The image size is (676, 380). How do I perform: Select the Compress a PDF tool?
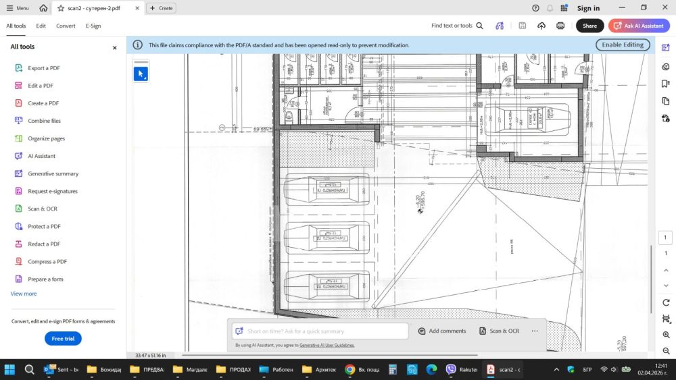(47, 261)
